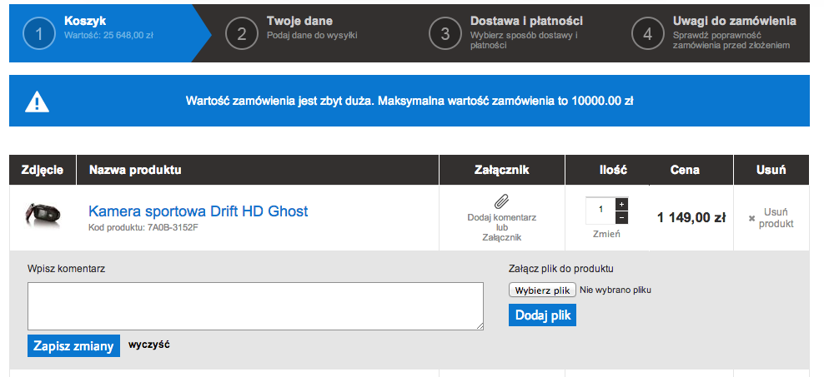Click the wyczyść link
Screen dimensions: 824x377
coord(148,345)
